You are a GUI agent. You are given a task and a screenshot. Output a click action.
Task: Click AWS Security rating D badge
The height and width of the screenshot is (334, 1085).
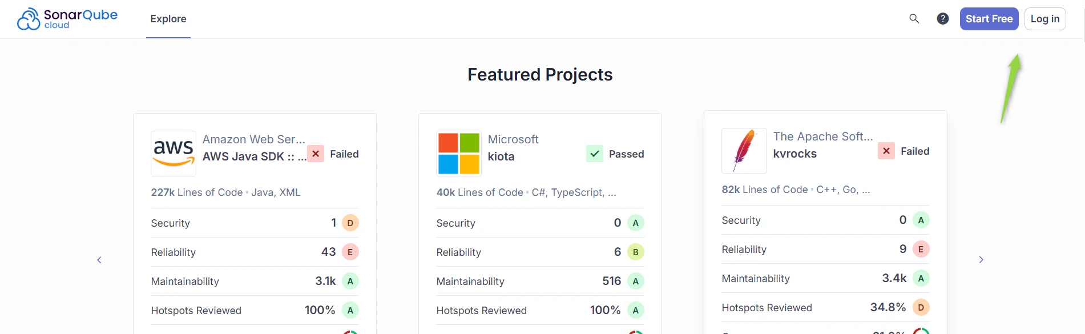[x=350, y=223]
